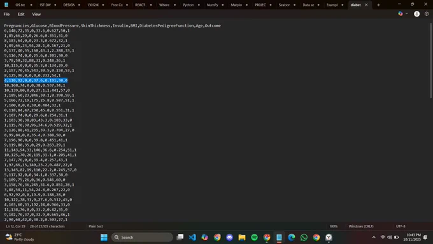Click the line 6,148,72,35,0,33.6,0.627,50,1
This screenshot has height=244, width=433.
tap(37, 31)
